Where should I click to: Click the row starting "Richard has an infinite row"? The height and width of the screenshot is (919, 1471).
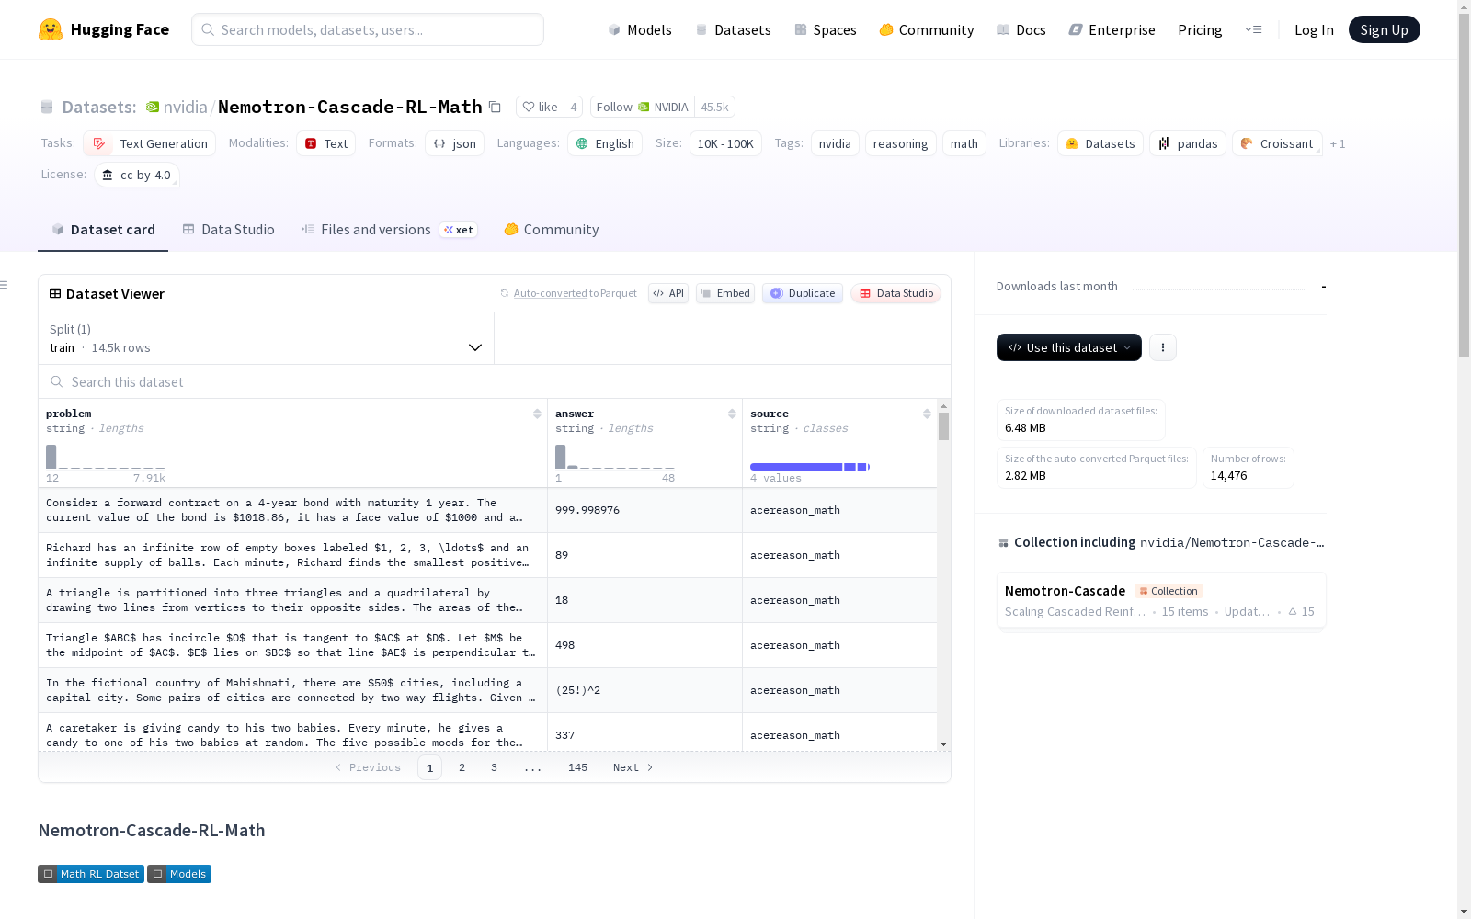click(x=487, y=555)
